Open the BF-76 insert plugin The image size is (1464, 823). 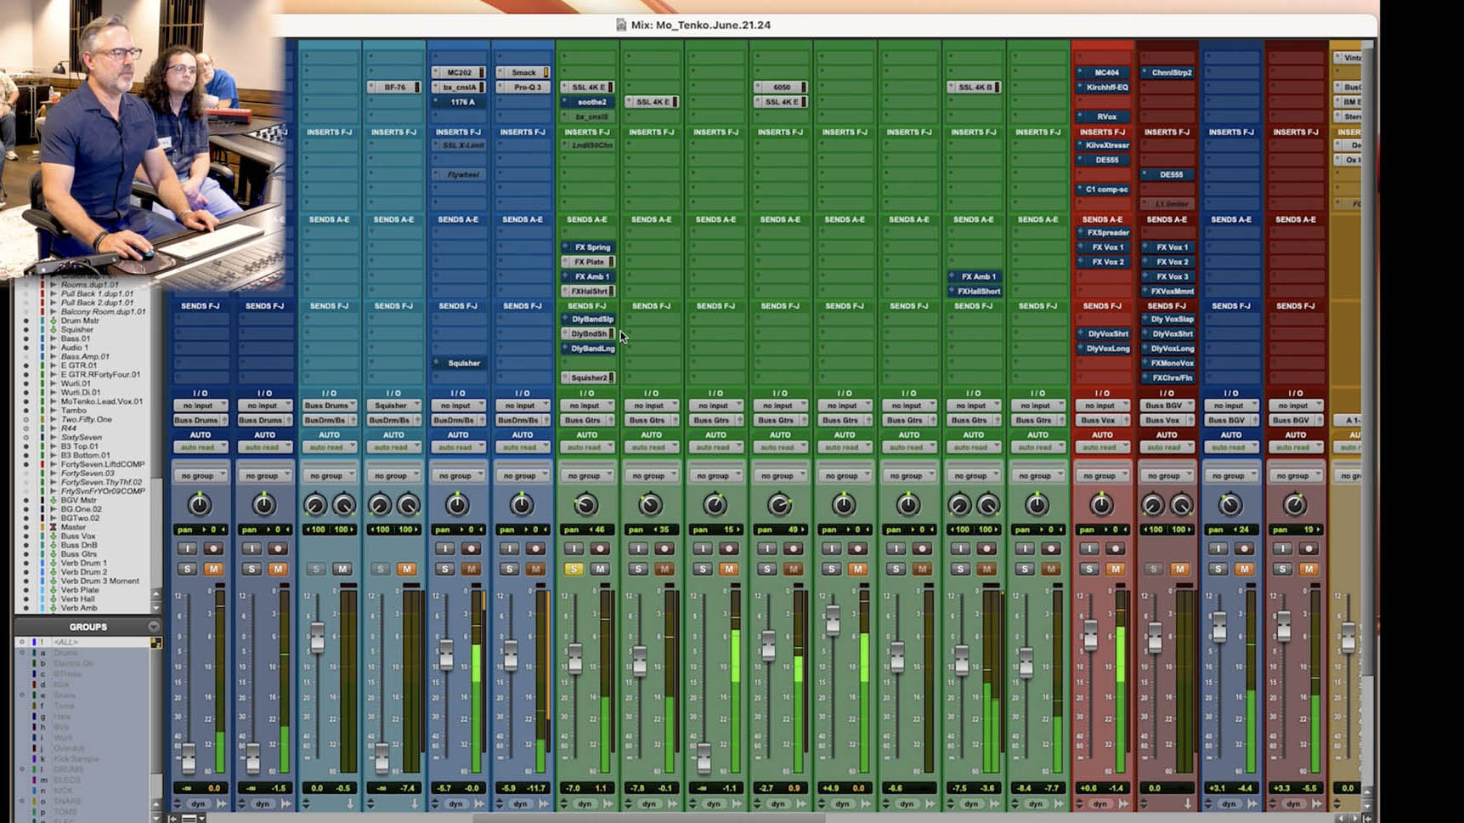coord(394,87)
